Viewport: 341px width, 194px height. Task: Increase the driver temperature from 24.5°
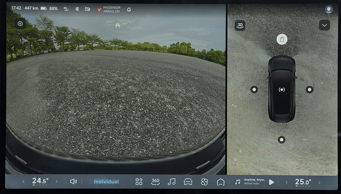pos(57,182)
